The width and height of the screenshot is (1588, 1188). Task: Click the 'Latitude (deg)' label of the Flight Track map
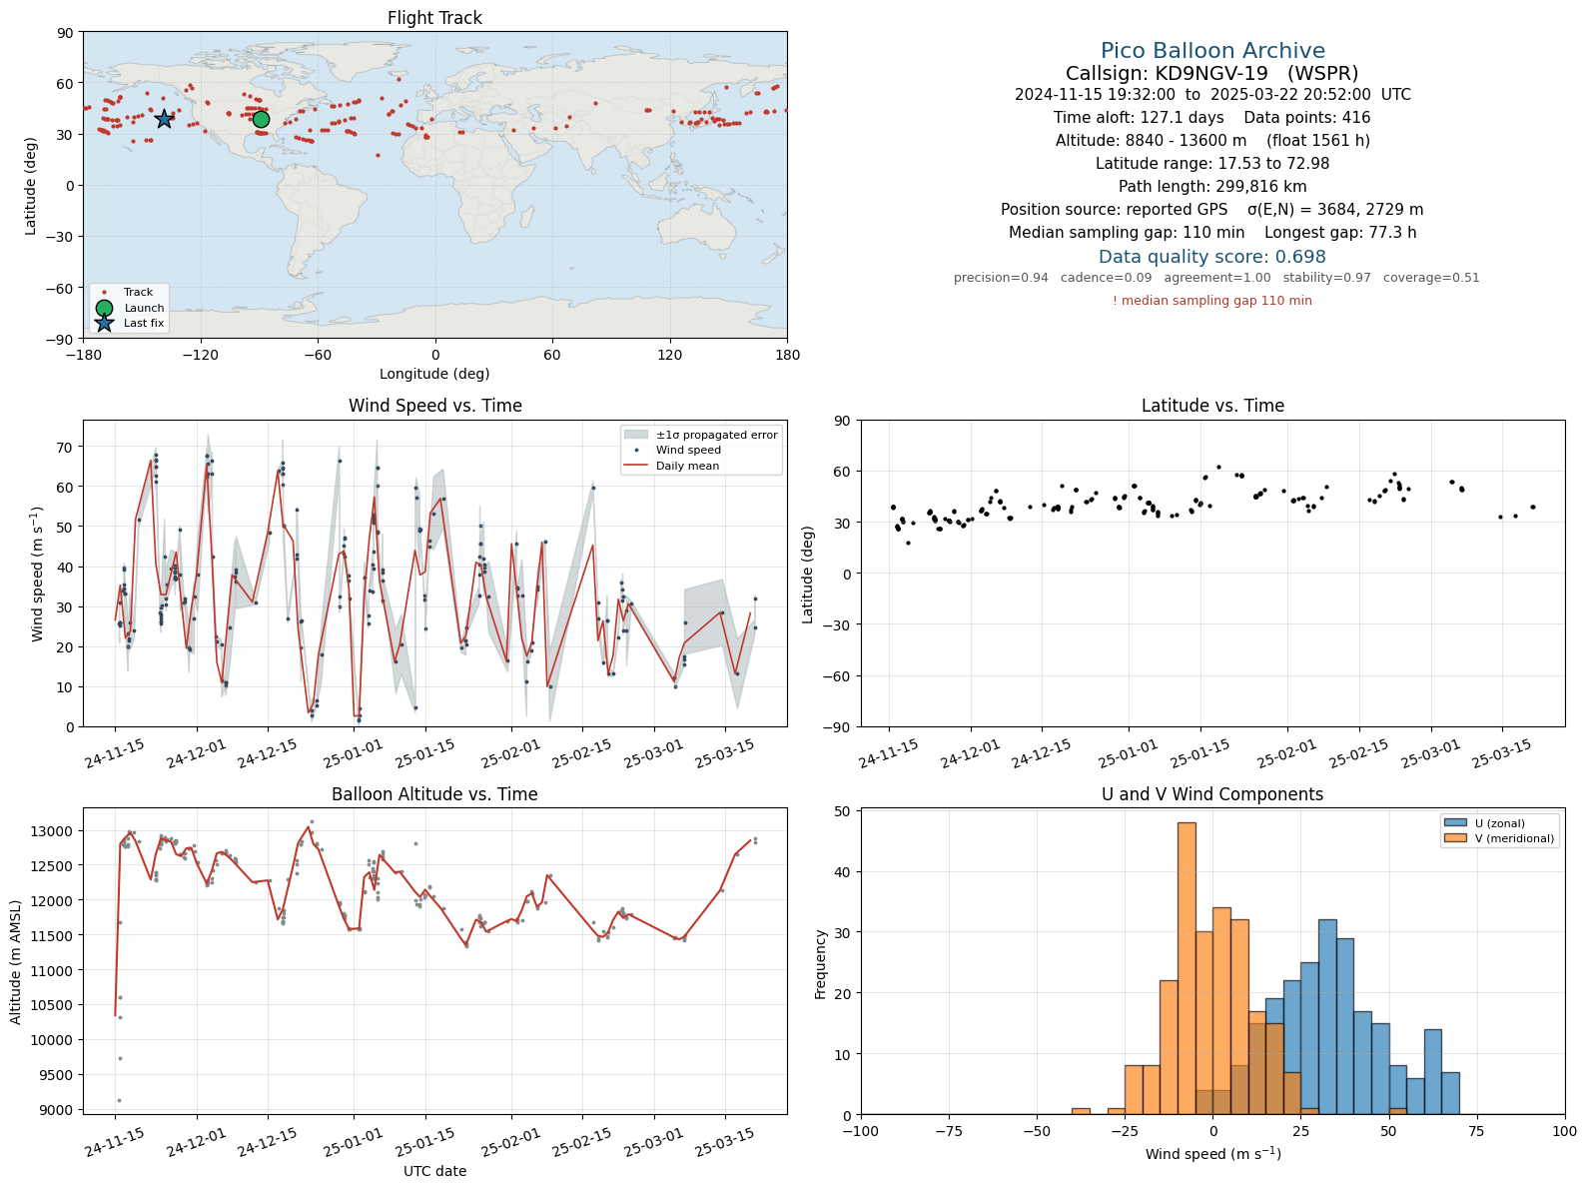[x=31, y=186]
